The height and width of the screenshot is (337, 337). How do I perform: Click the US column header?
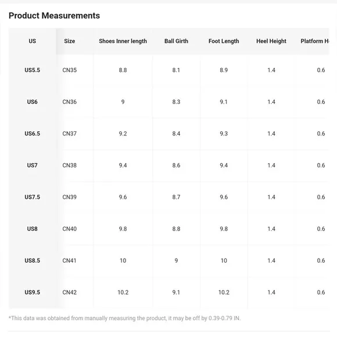(32, 41)
